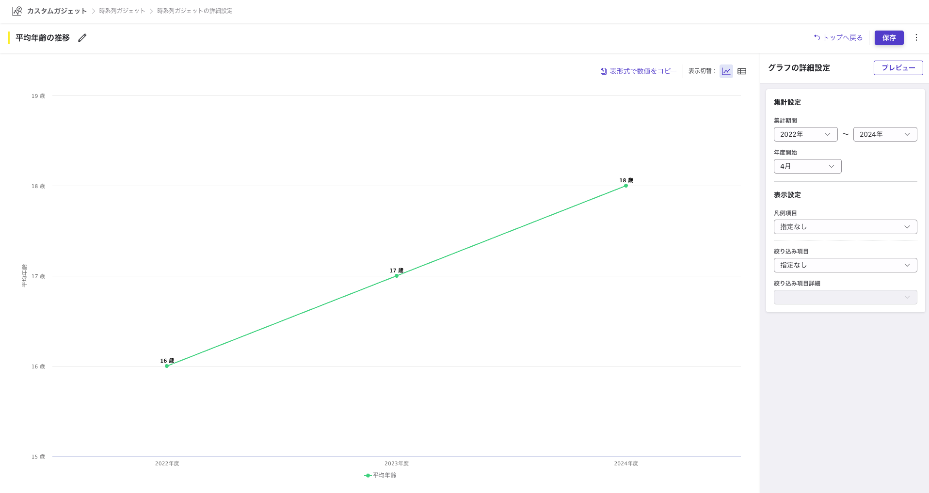Go to 時系列ガジェット breadcrumb
Viewport: 929px width, 493px height.
point(122,11)
